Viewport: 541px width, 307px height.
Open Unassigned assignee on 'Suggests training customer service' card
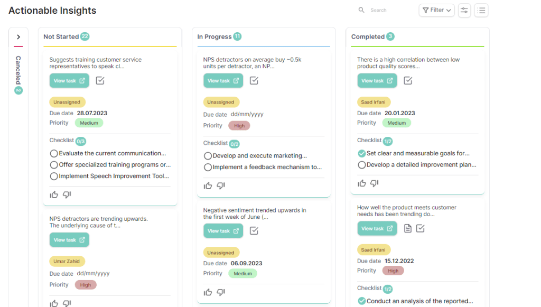tap(67, 102)
